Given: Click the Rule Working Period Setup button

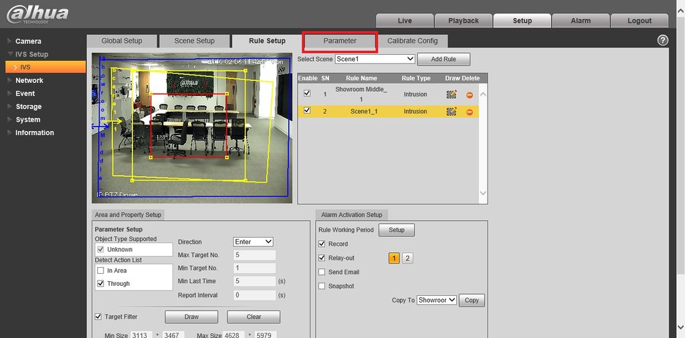Looking at the screenshot, I should click(x=396, y=230).
